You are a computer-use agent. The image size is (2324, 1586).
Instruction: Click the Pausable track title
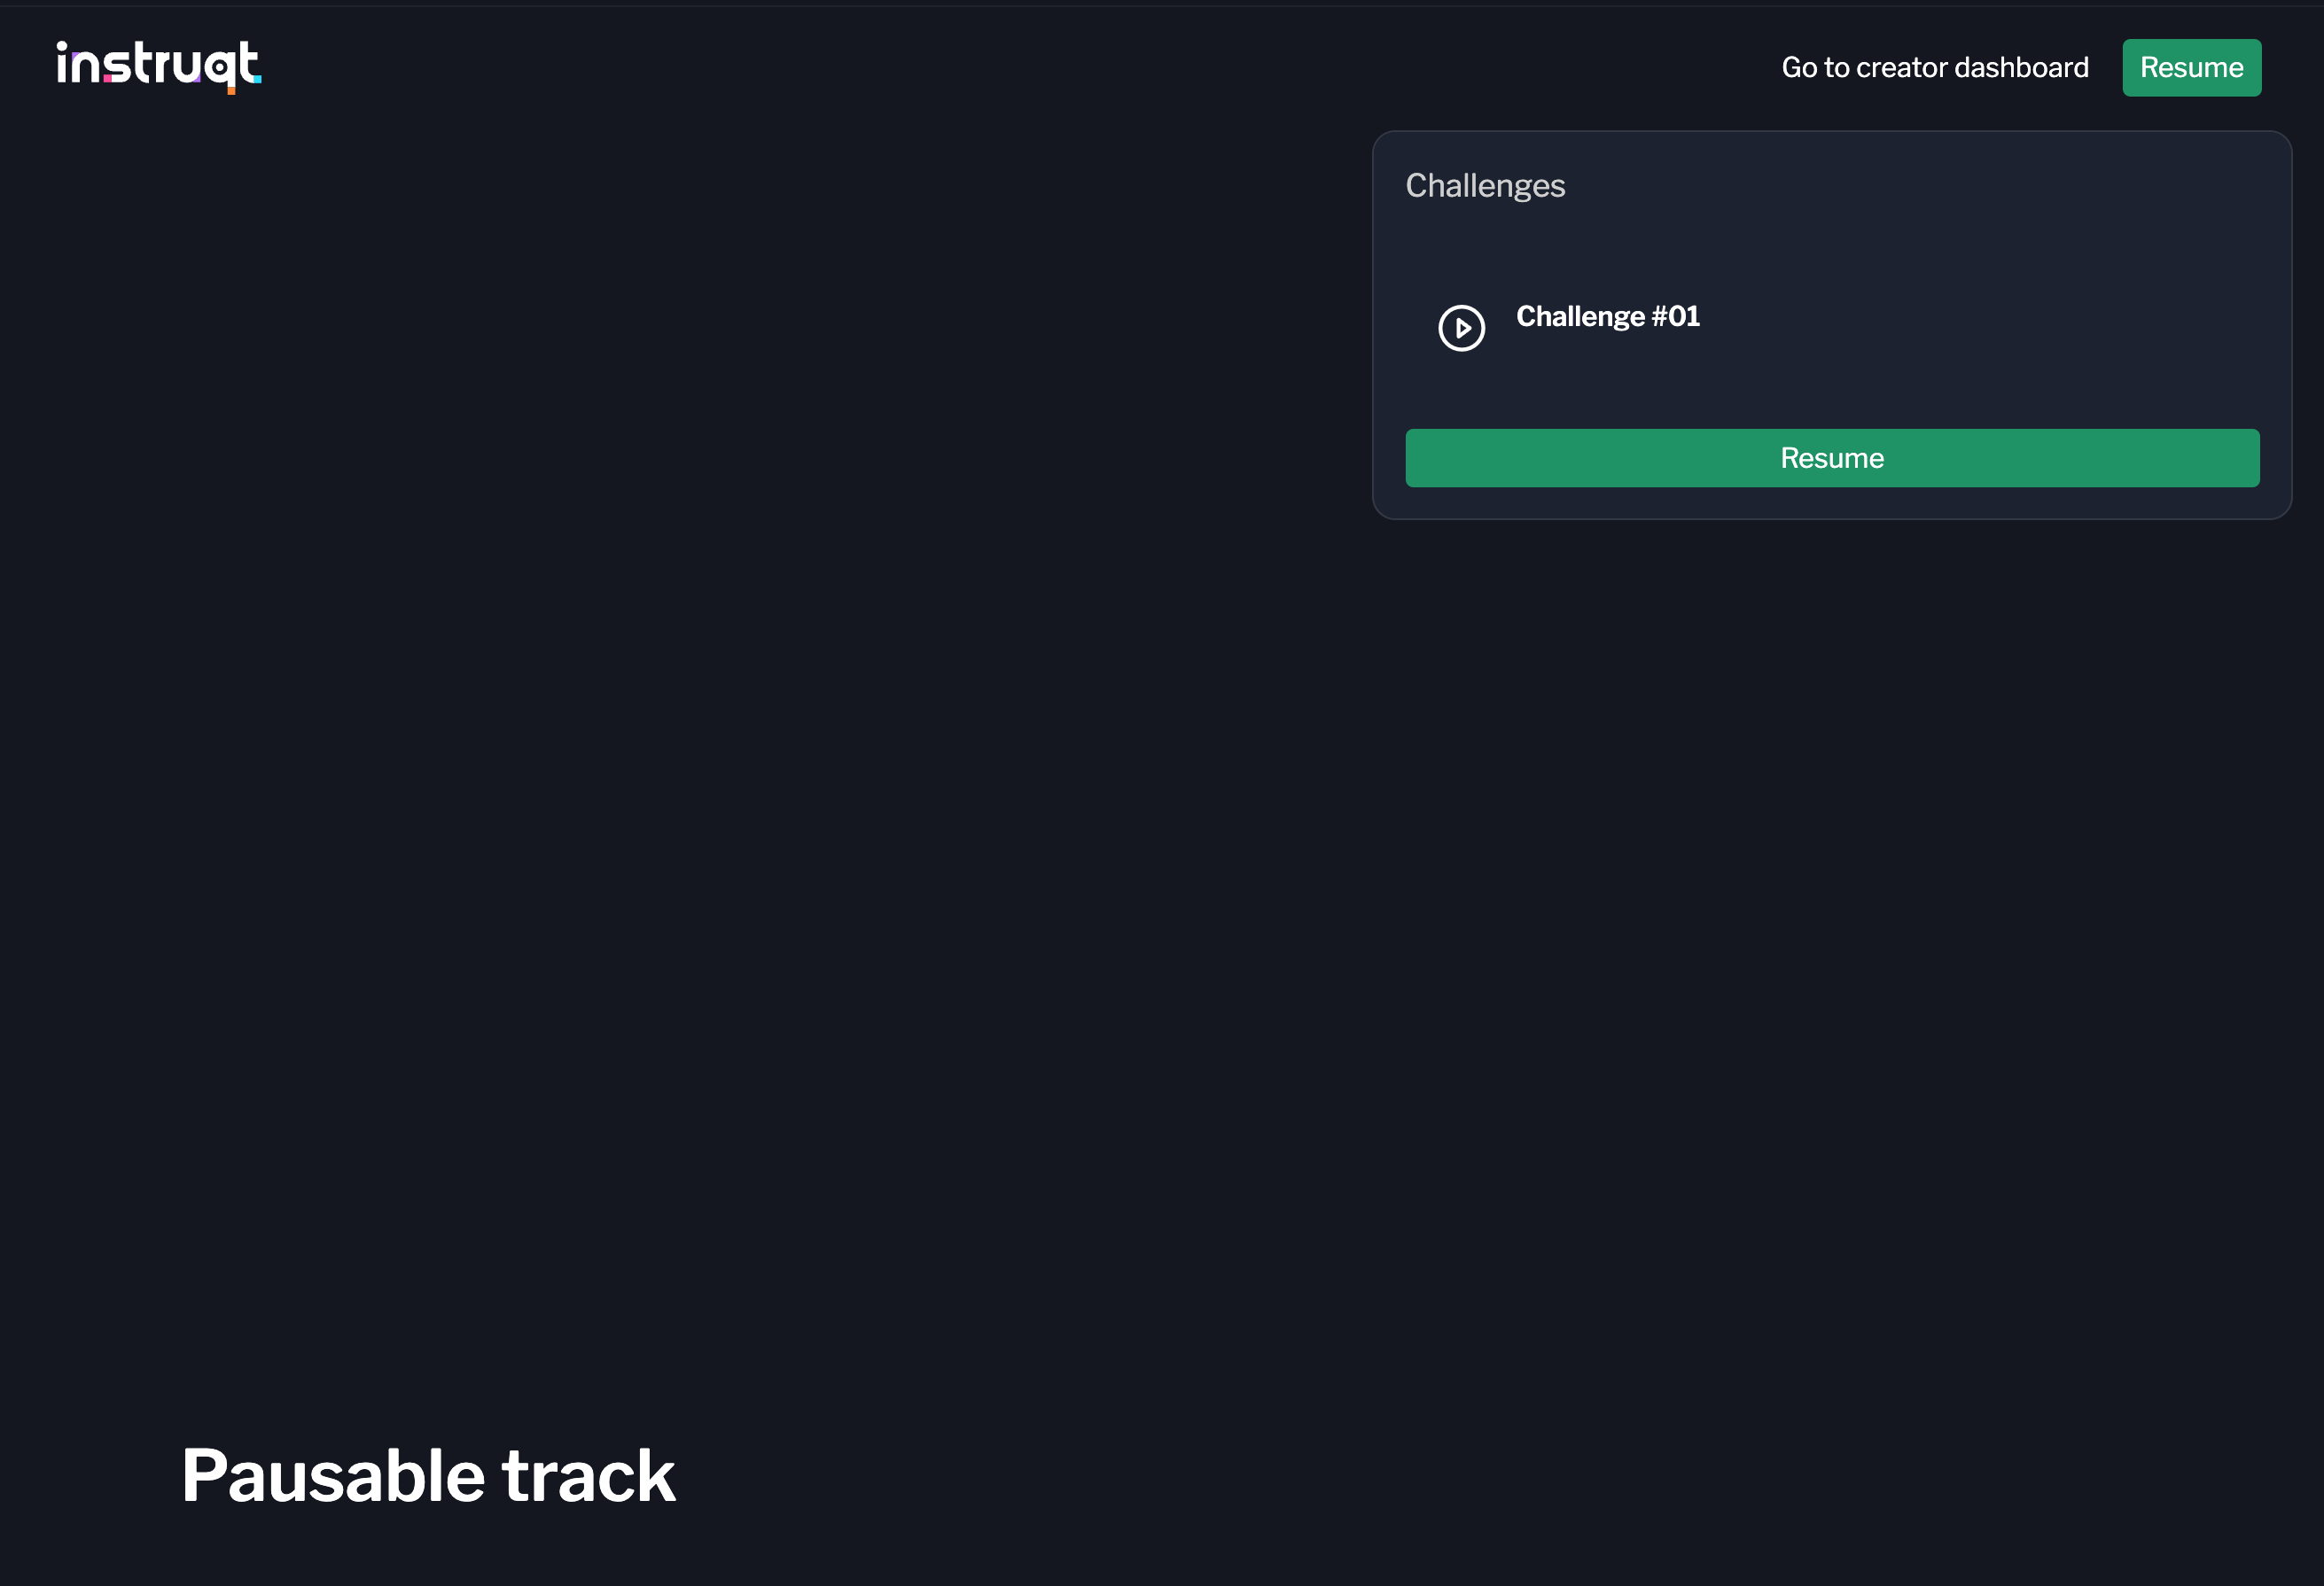point(428,1475)
